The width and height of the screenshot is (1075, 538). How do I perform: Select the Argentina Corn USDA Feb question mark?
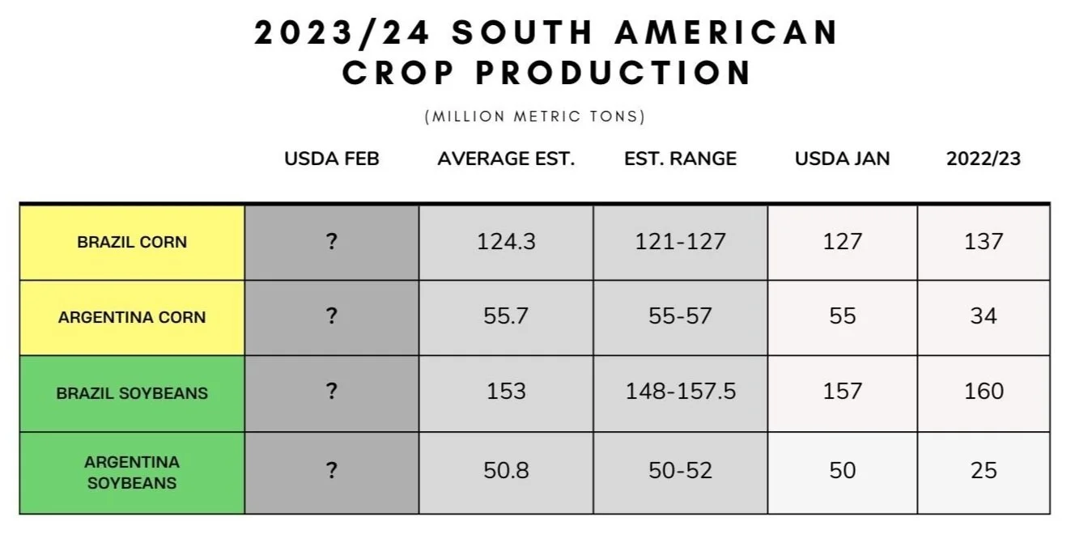click(332, 317)
